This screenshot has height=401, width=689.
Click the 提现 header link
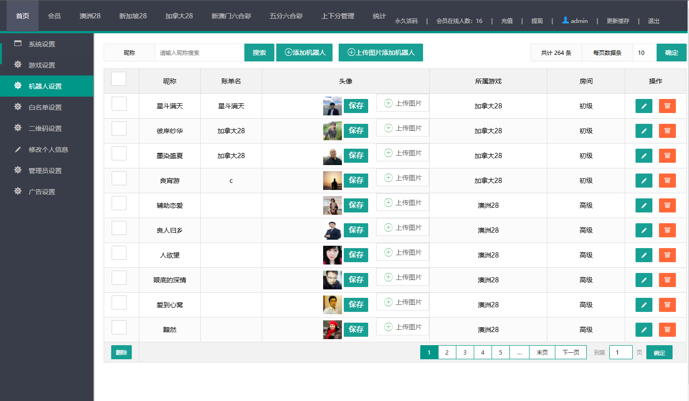(537, 21)
